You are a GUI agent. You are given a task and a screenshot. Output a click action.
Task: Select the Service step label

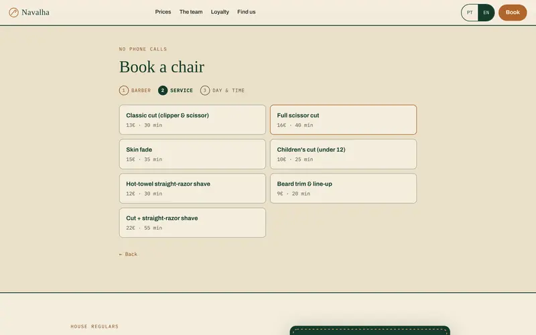pyautogui.click(x=182, y=90)
